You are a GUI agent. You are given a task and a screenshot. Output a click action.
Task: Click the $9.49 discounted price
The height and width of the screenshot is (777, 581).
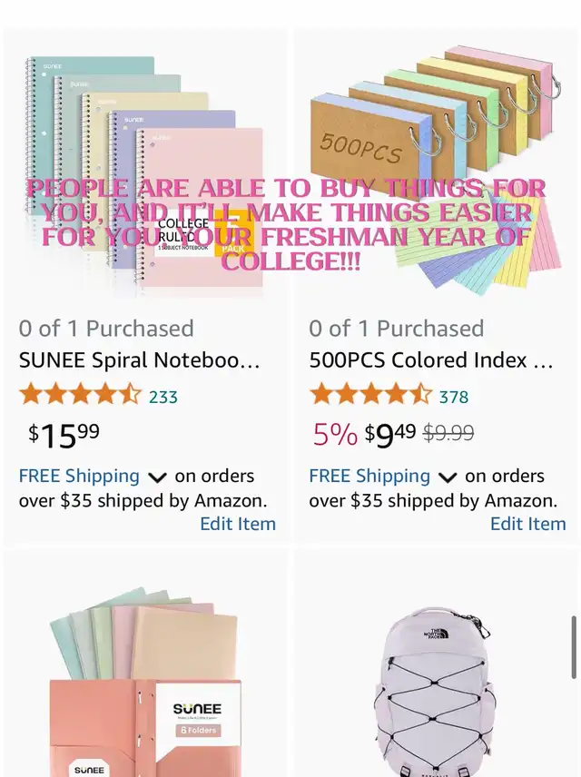click(x=390, y=435)
